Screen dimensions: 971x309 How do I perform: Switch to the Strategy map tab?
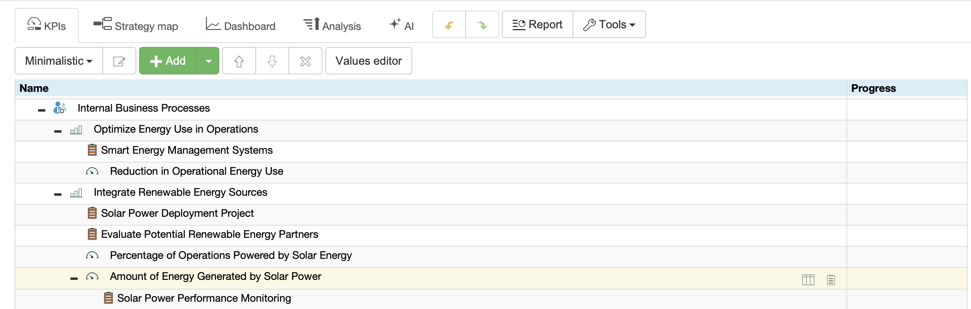136,26
